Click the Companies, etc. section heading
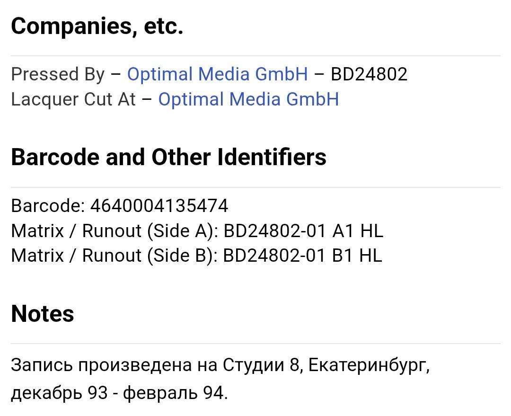 point(97,26)
